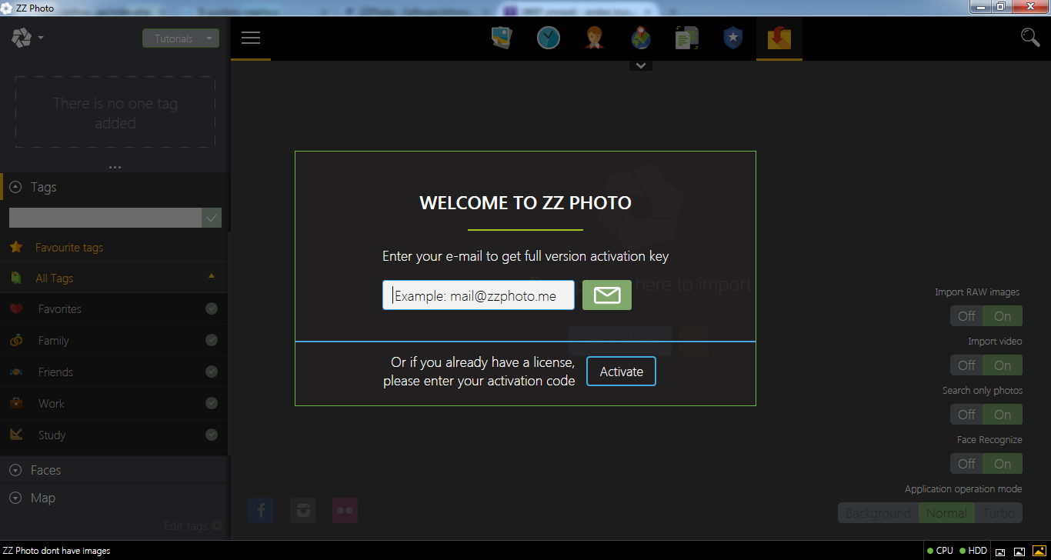Image resolution: width=1051 pixels, height=560 pixels.
Task: Click the rings icon beside Family
Action: (x=16, y=340)
